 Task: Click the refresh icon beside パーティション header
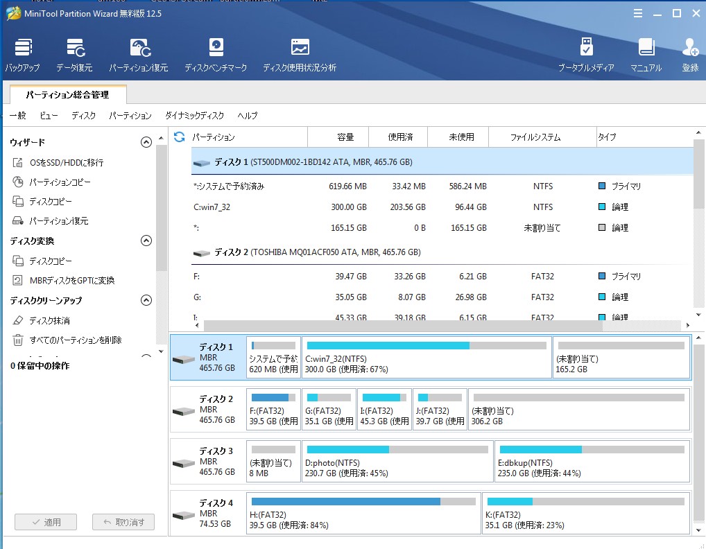coord(179,137)
